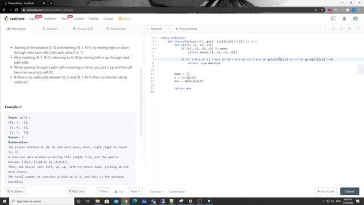Click the scrollbar of the description panel

(141, 102)
